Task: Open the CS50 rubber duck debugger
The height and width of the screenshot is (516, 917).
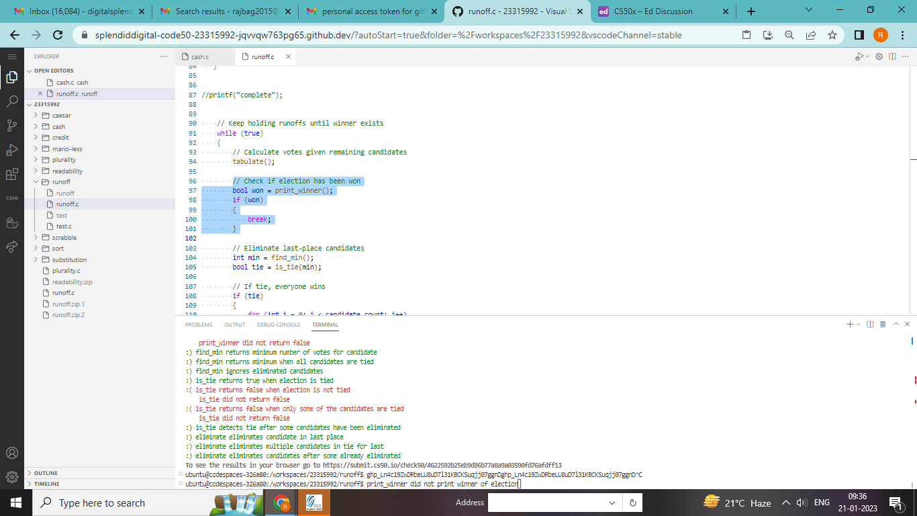Action: (x=12, y=222)
